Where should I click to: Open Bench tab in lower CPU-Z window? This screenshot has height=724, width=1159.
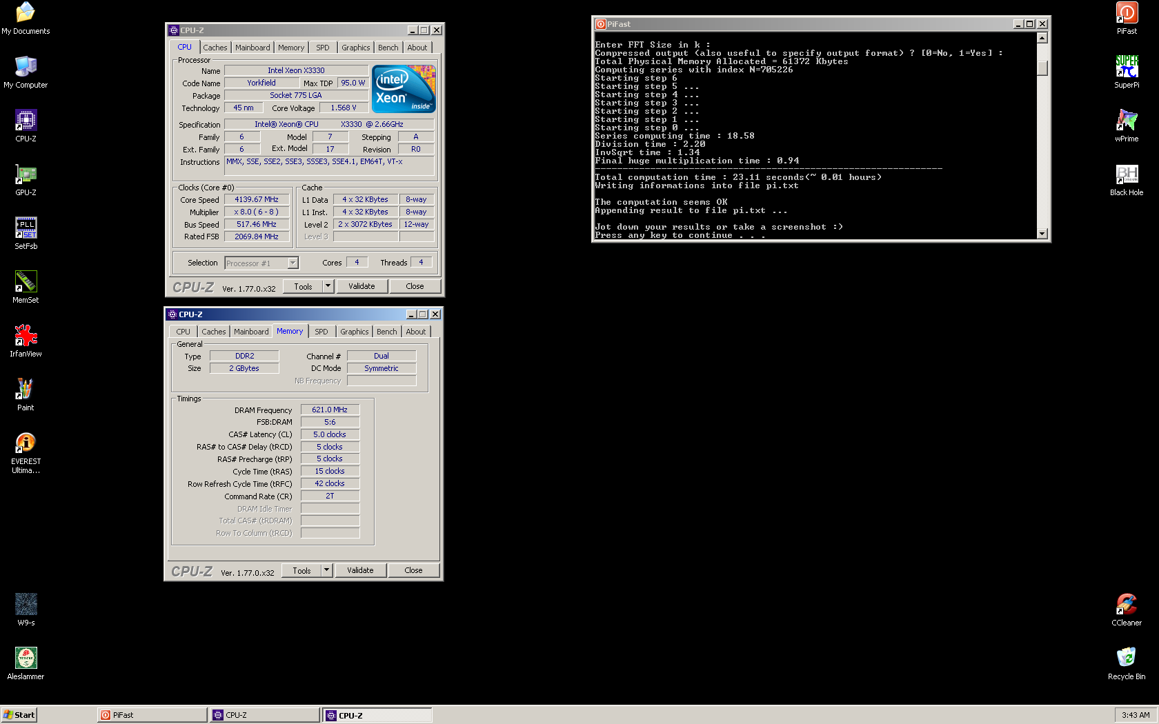point(387,332)
